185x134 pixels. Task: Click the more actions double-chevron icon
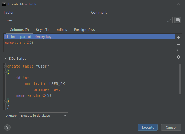pyautogui.click(x=178, y=50)
